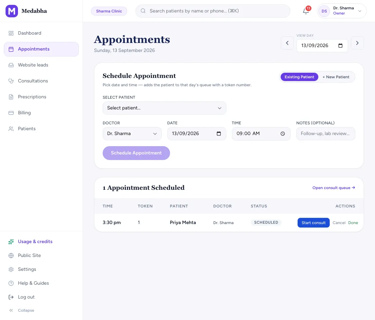Click the Prescriptions document icon
The height and width of the screenshot is (320, 375).
pyautogui.click(x=11, y=97)
